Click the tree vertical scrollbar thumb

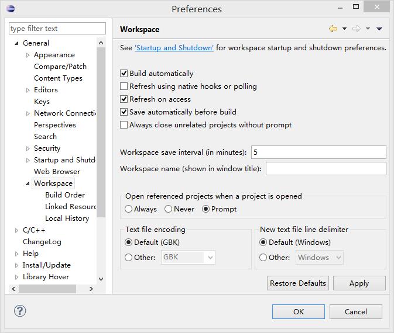click(x=101, y=133)
